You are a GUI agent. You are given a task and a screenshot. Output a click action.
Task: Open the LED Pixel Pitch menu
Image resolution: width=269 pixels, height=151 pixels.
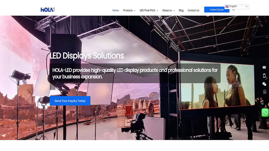coord(147,10)
